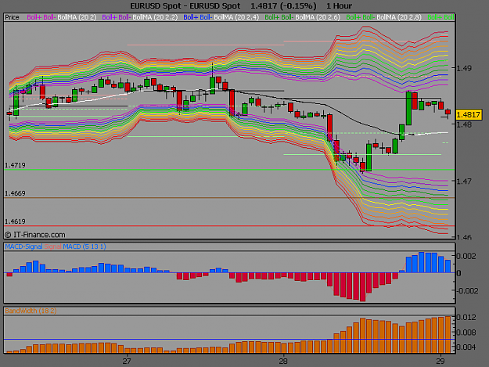The width and height of the screenshot is (489, 367).
Task: Click the 'Price' label in chart header
Action: coord(12,17)
